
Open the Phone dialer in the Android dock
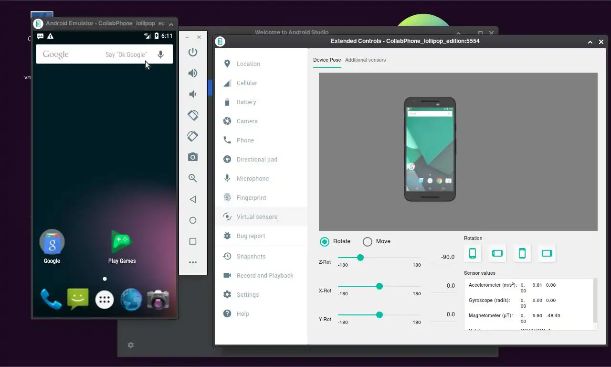pyautogui.click(x=51, y=300)
